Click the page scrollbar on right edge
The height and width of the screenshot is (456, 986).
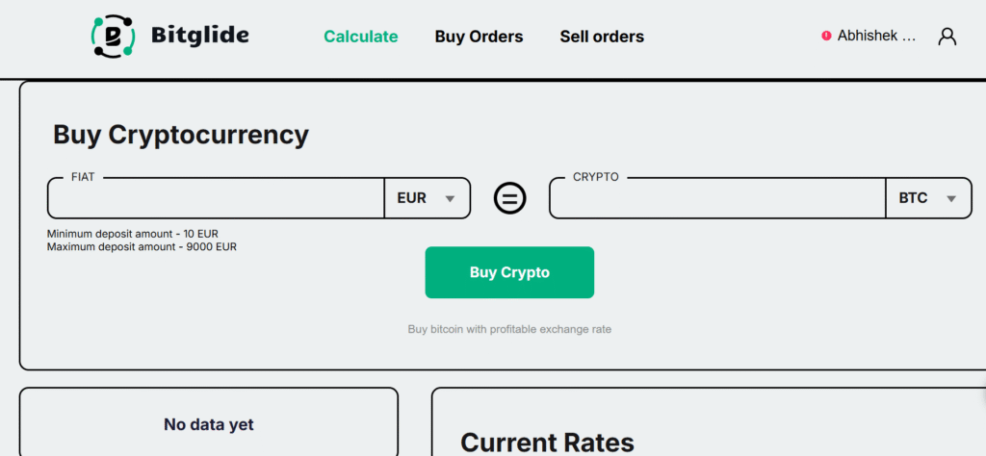981,394
